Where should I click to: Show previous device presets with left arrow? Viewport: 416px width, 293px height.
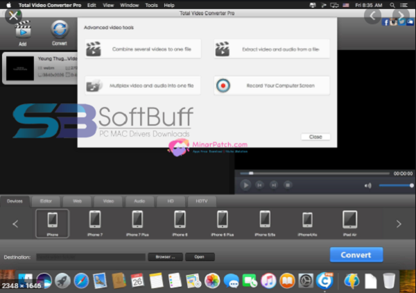pyautogui.click(x=15, y=224)
